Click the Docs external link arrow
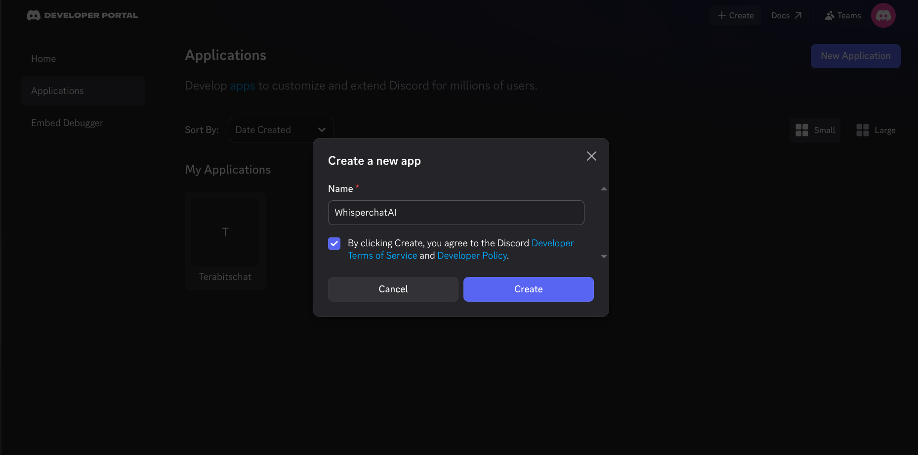This screenshot has width=918, height=455. click(x=798, y=15)
